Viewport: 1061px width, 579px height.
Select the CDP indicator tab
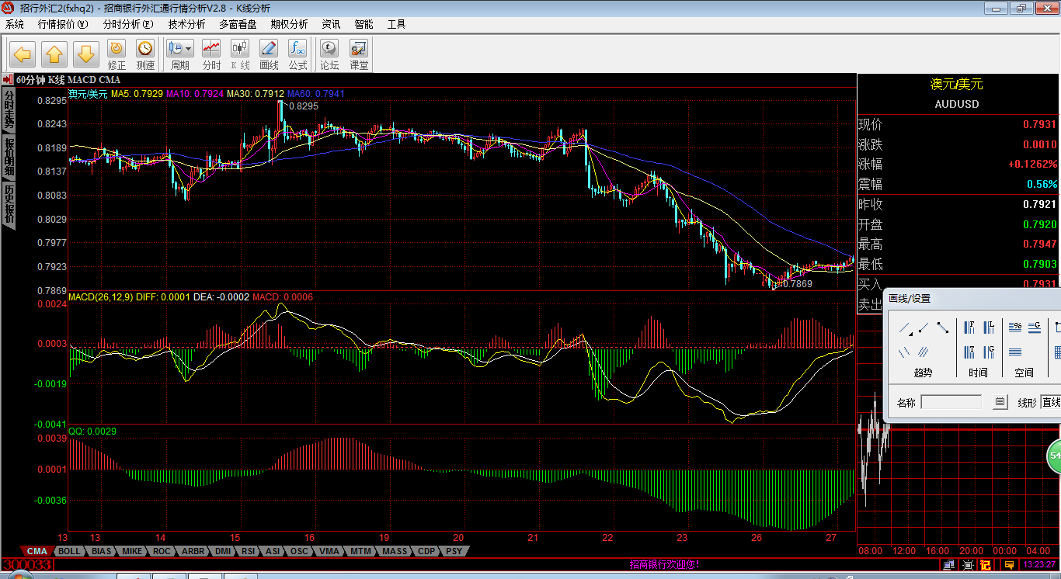tap(426, 551)
